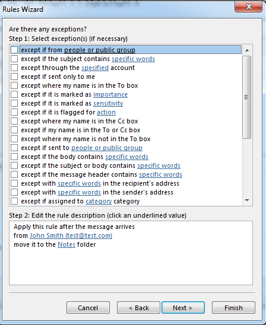Screen dimensions: 266x325
Task: Click the 'sensitivity' link
Action: (x=108, y=103)
